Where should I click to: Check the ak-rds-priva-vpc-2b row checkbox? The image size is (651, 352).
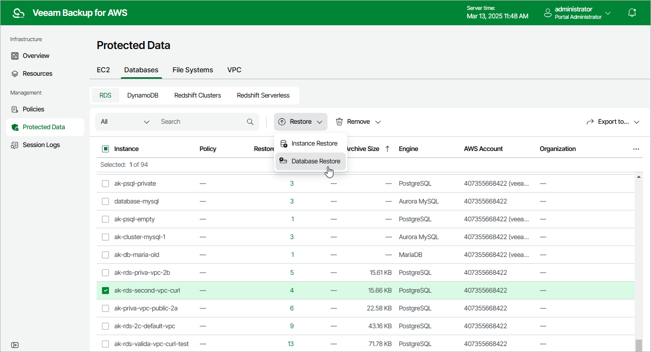click(x=106, y=273)
